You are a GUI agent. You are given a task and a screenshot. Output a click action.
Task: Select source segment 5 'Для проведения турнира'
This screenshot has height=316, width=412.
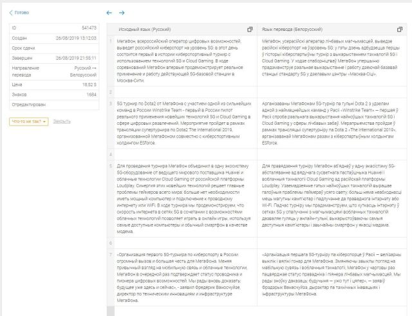pos(183,199)
